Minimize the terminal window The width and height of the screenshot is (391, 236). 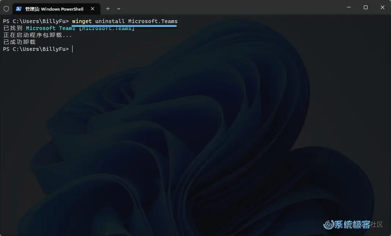(349, 7)
